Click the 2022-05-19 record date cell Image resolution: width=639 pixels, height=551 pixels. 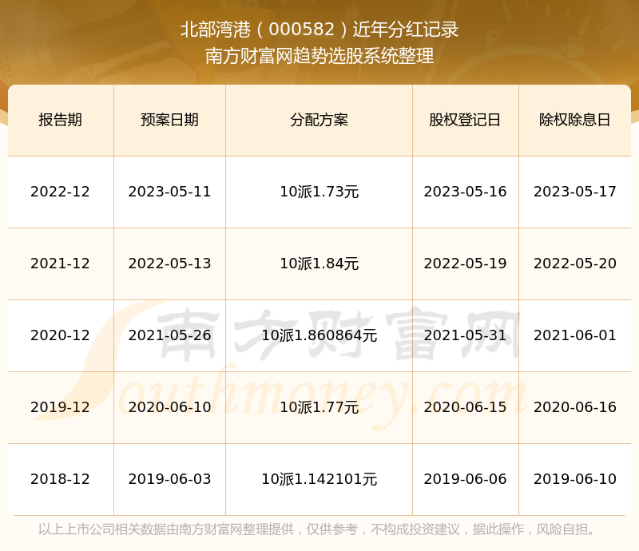[x=465, y=264]
